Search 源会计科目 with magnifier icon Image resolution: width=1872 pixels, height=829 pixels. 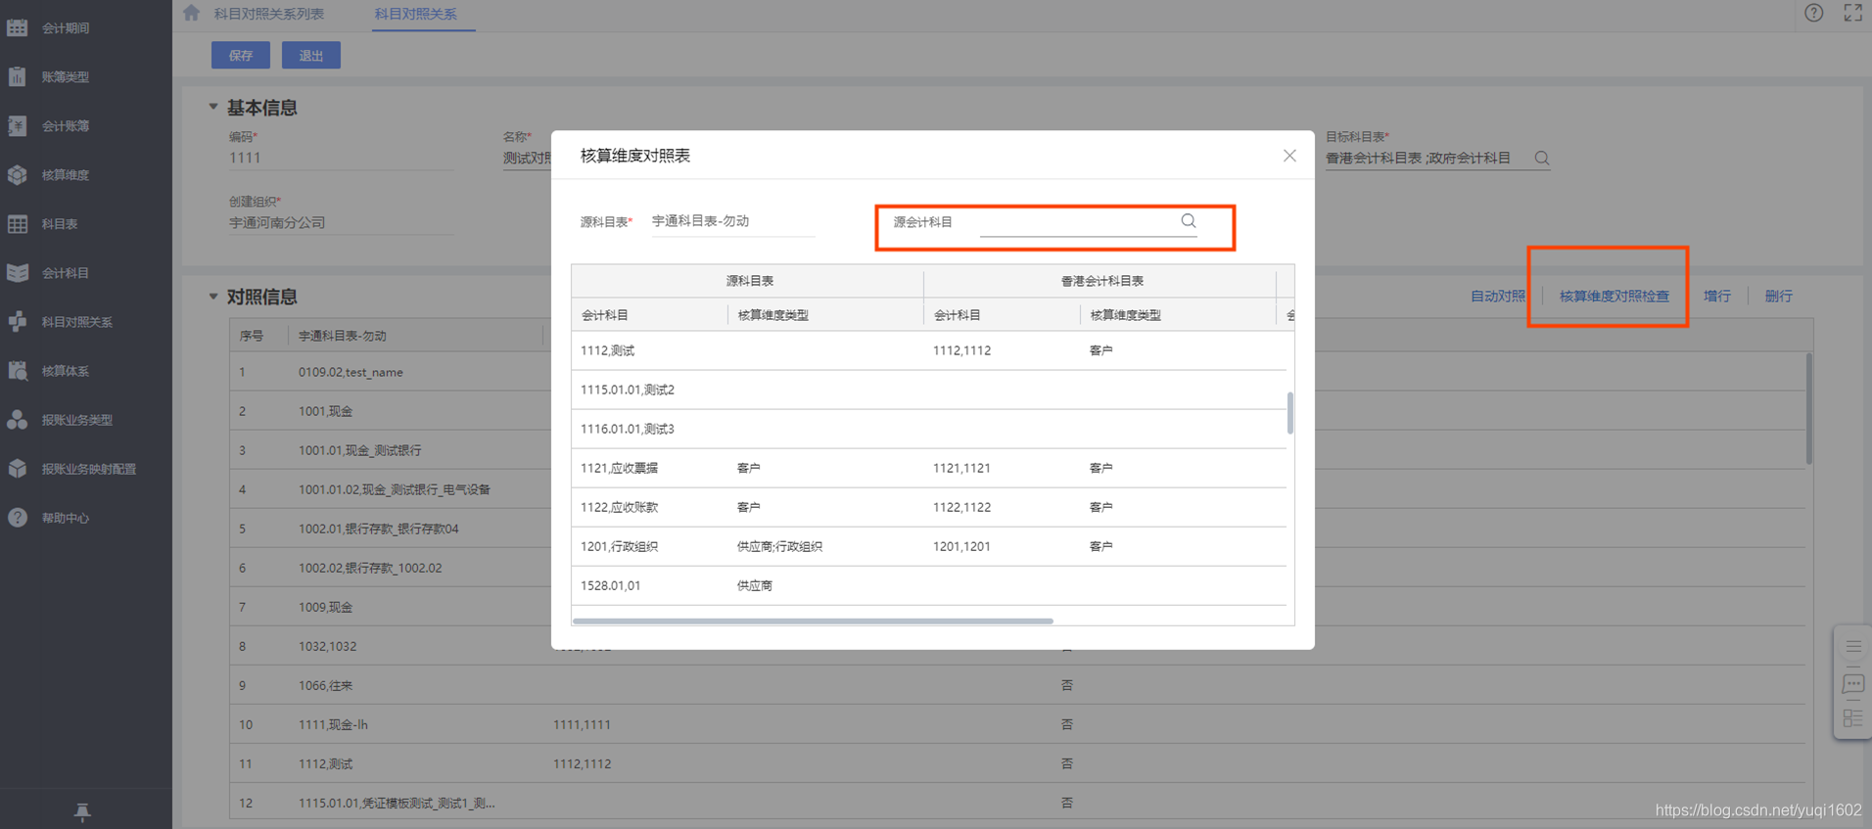pyautogui.click(x=1189, y=221)
